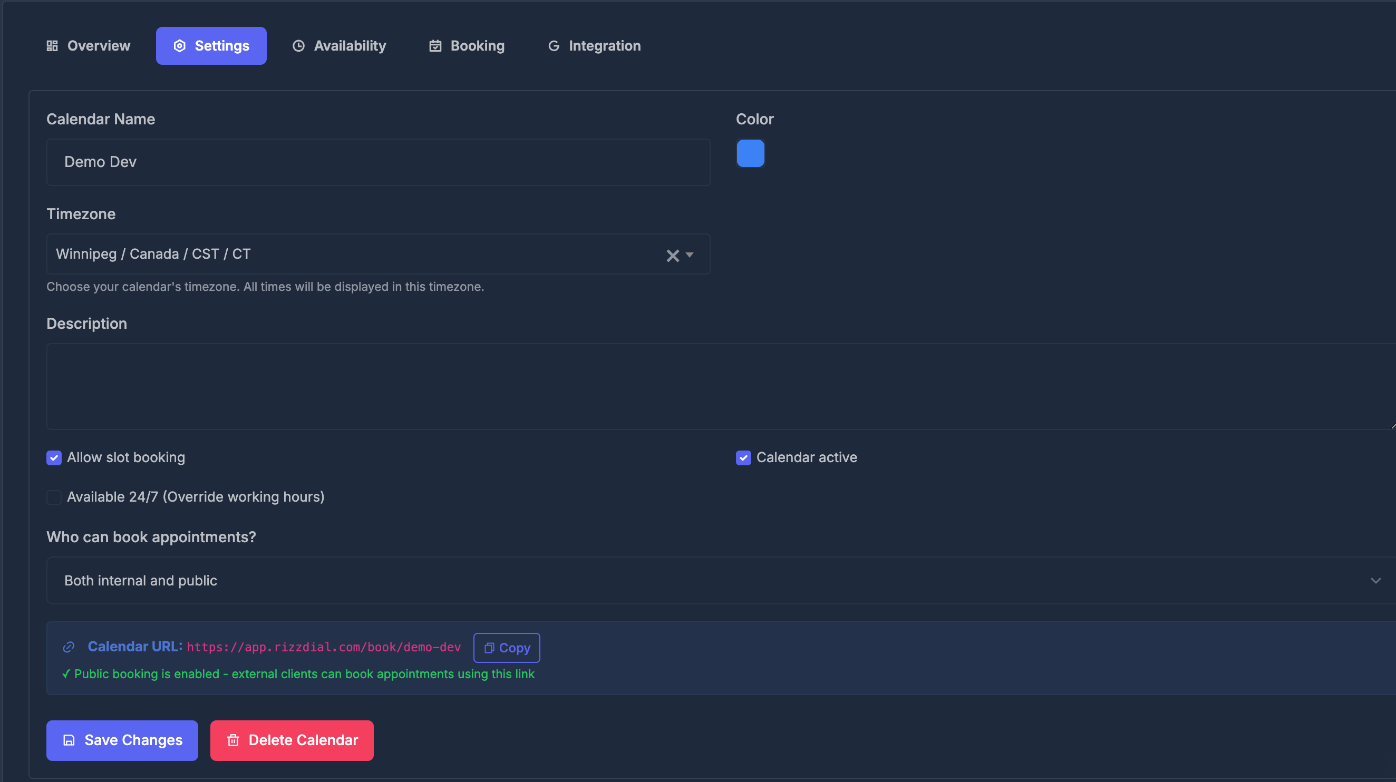The width and height of the screenshot is (1396, 782).
Task: Pick the blue calendar color swatch
Action: pyautogui.click(x=750, y=153)
